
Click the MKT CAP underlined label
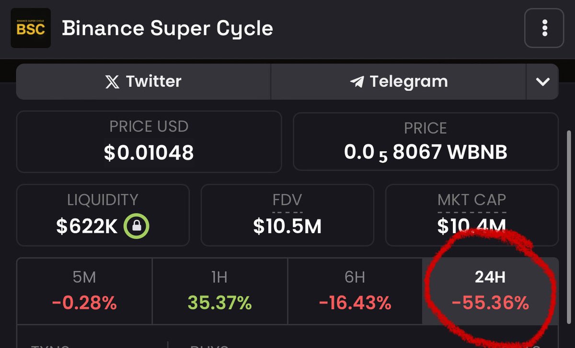coord(471,200)
